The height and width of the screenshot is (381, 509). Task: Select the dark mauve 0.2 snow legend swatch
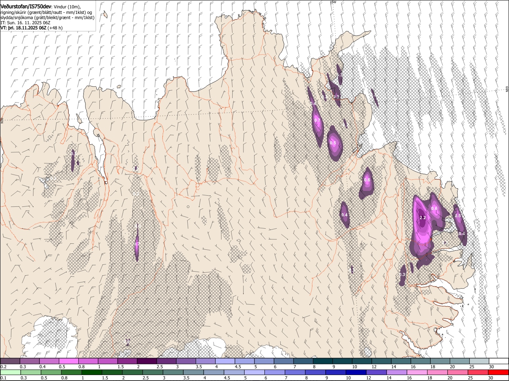(x=10, y=361)
